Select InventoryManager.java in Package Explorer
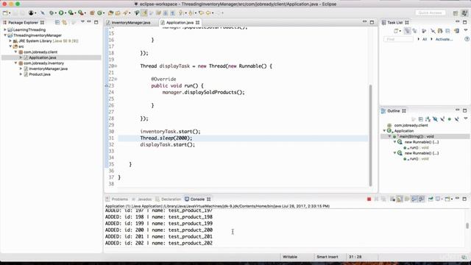 click(48, 68)
